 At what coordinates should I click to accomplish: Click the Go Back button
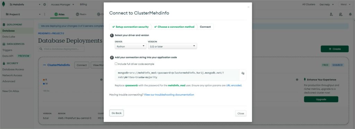[x=116, y=113]
